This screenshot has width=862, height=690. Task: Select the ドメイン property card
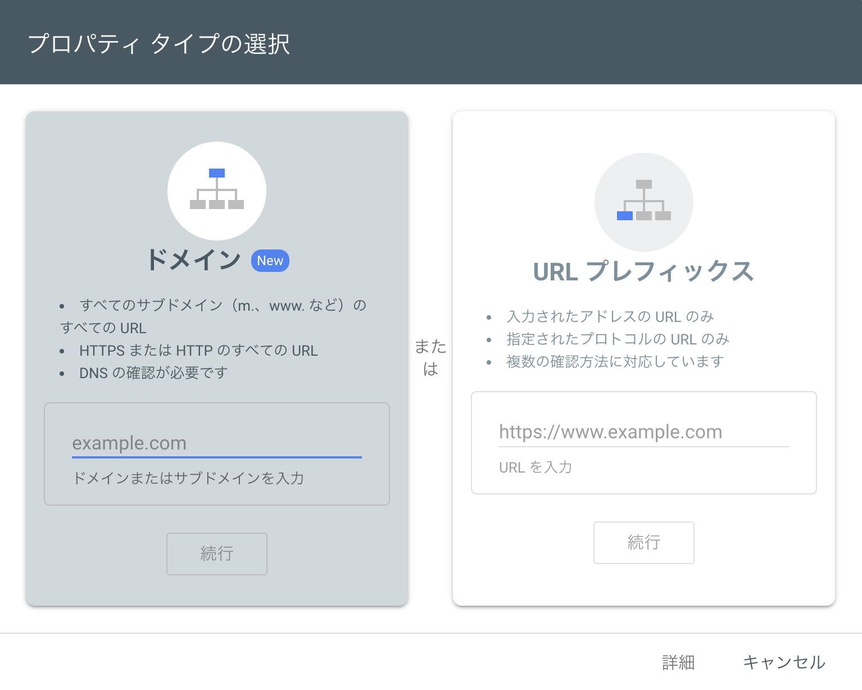coord(217,360)
